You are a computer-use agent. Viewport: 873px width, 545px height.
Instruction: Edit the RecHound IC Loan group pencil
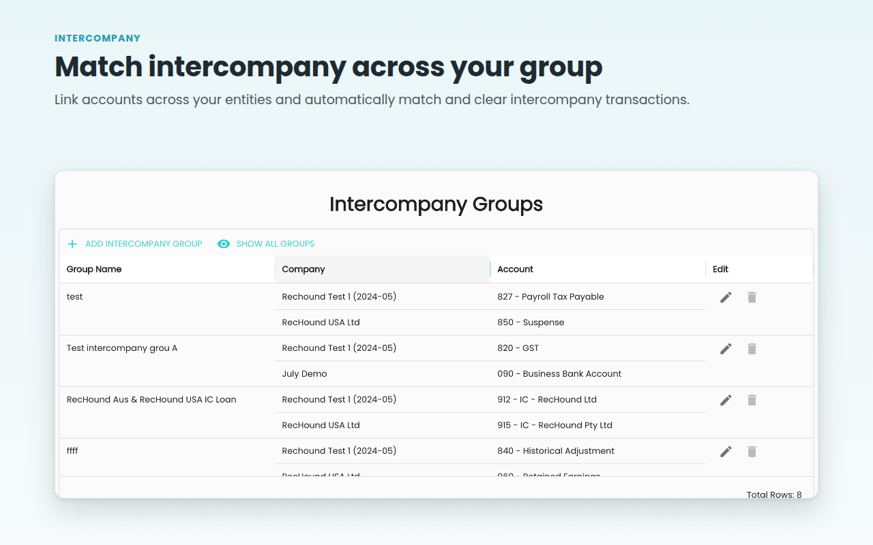click(x=726, y=400)
